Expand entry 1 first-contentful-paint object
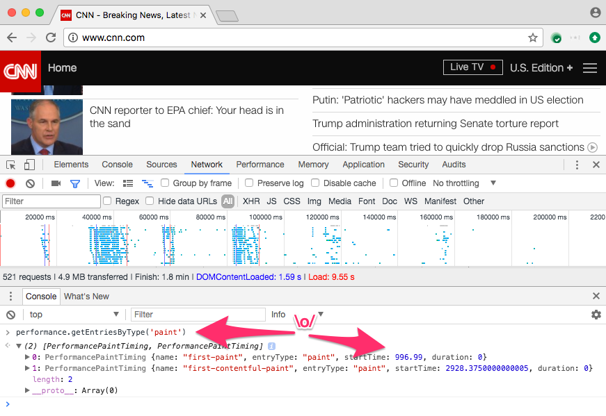606x416 pixels. 27,368
